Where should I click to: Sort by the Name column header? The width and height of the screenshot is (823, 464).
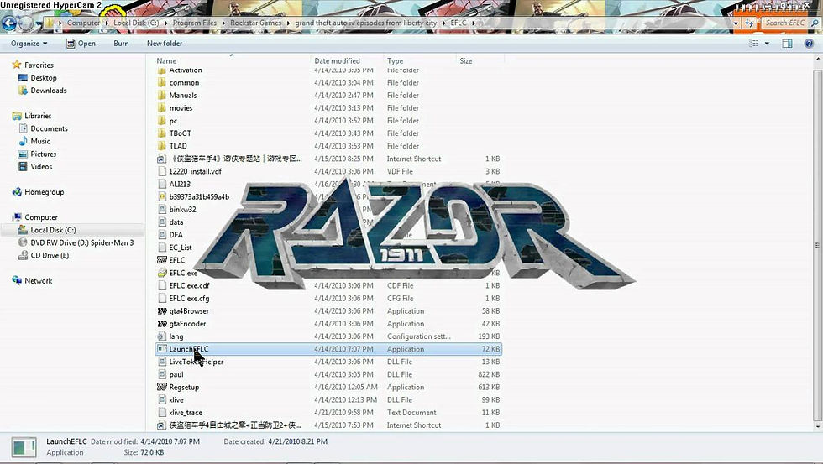click(166, 60)
